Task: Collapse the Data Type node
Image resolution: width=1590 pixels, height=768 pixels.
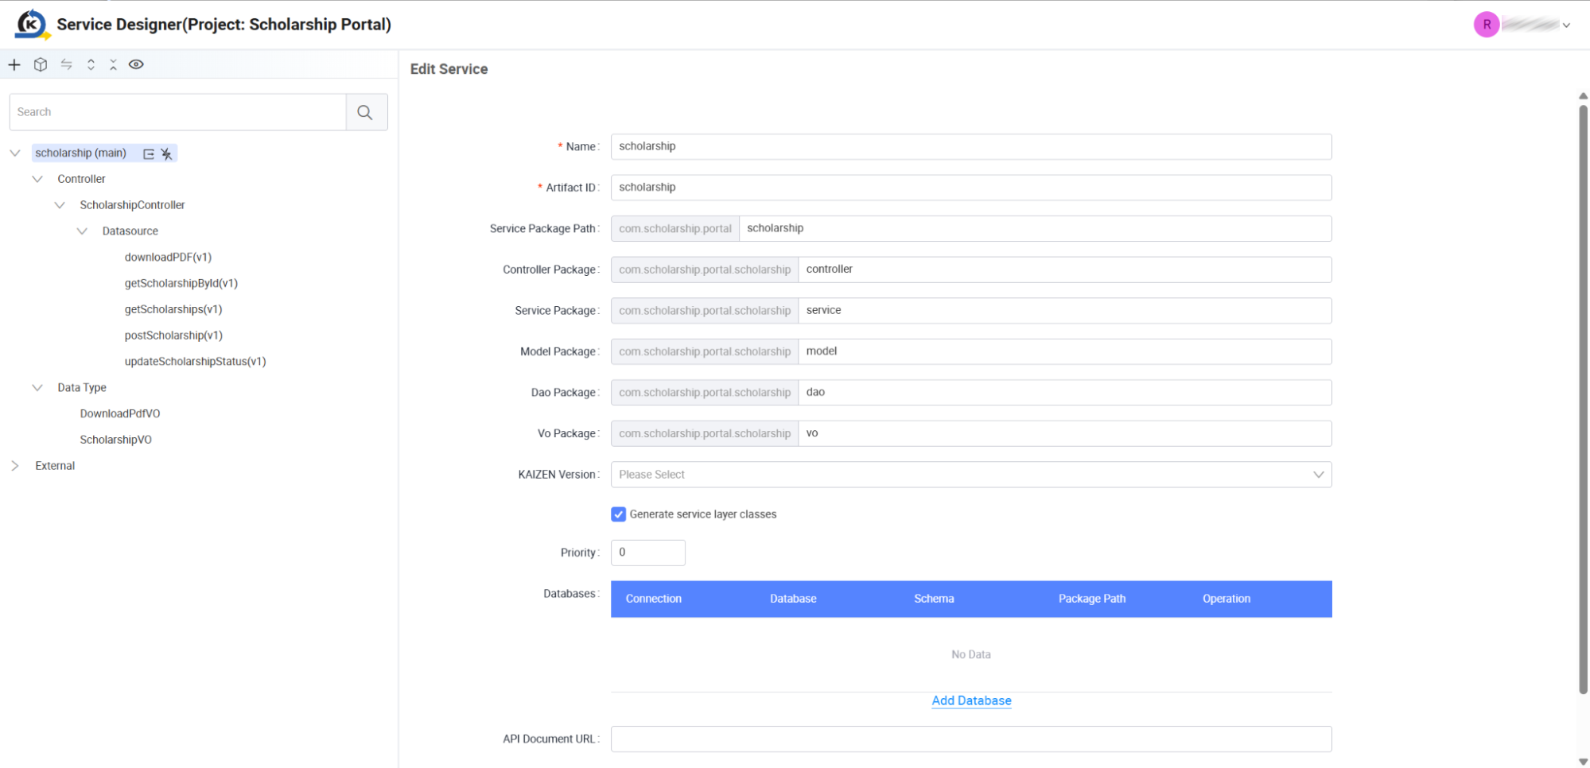Action: pyautogui.click(x=37, y=388)
